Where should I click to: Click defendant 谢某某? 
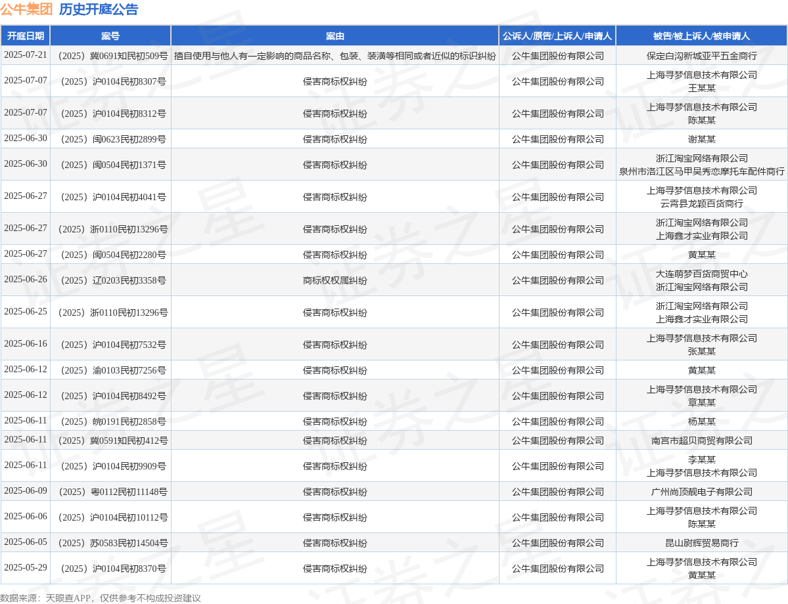[701, 139]
